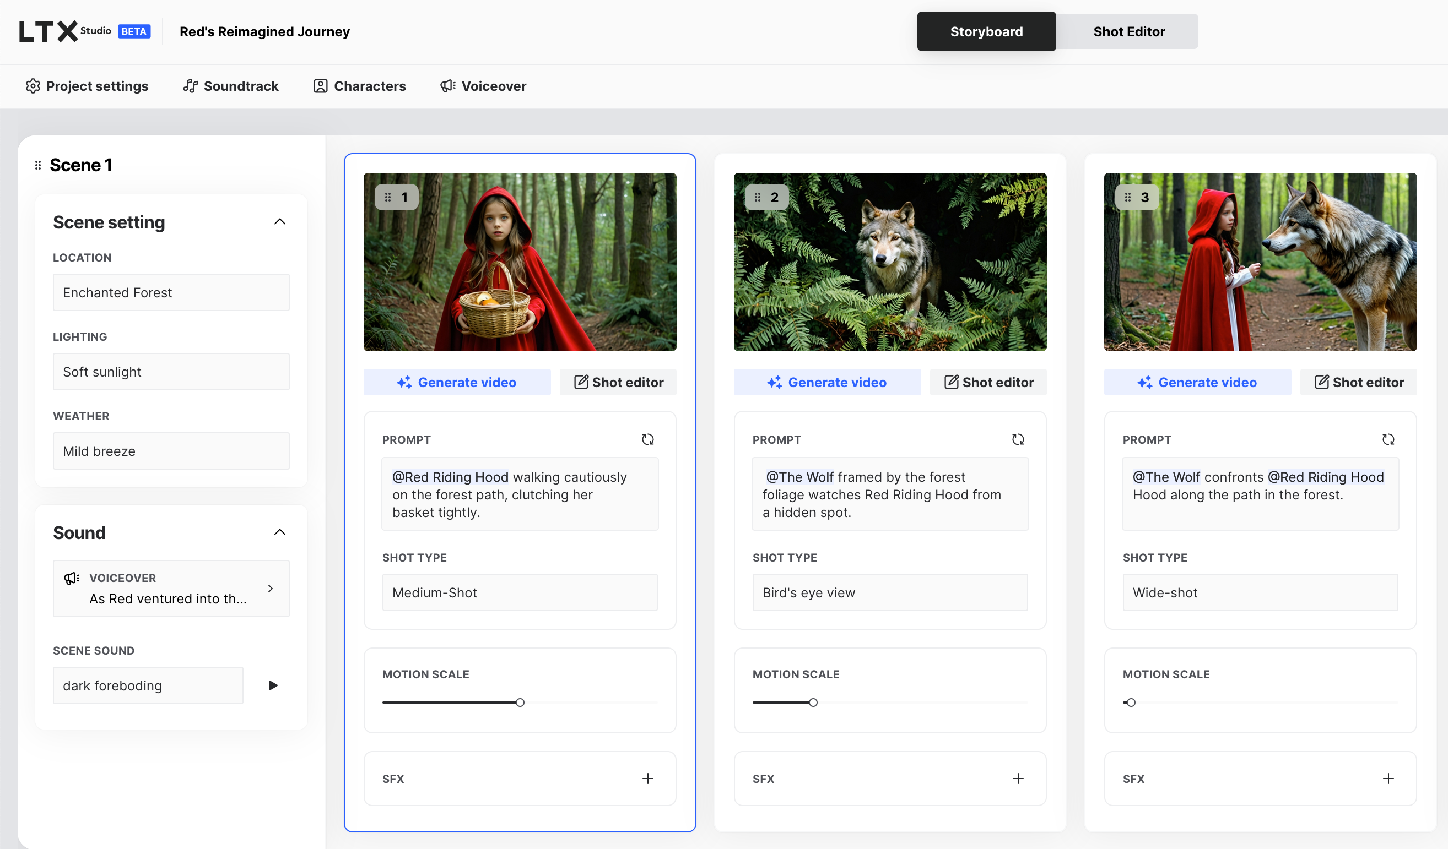Click drag handle on shot 3 badge

(1127, 198)
